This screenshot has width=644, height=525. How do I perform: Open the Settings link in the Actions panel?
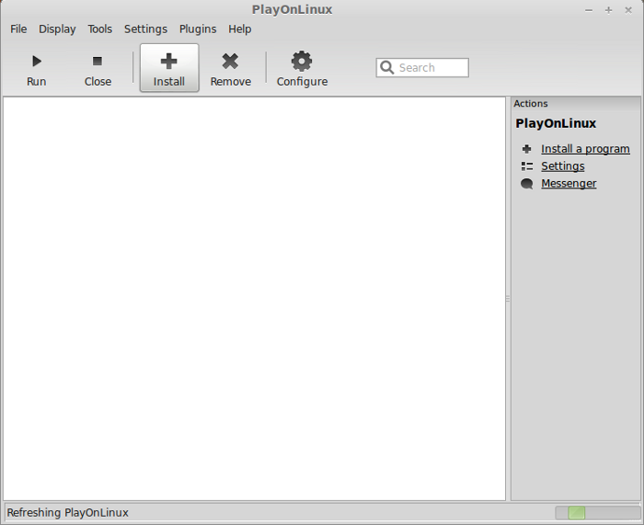click(563, 166)
